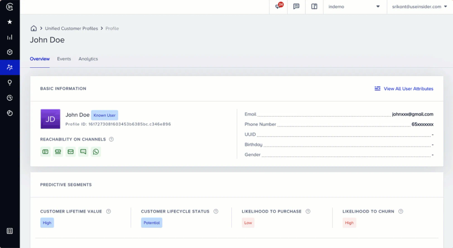The image size is (453, 248).
Task: Click the Profile breadcrumb item
Action: pos(112,28)
